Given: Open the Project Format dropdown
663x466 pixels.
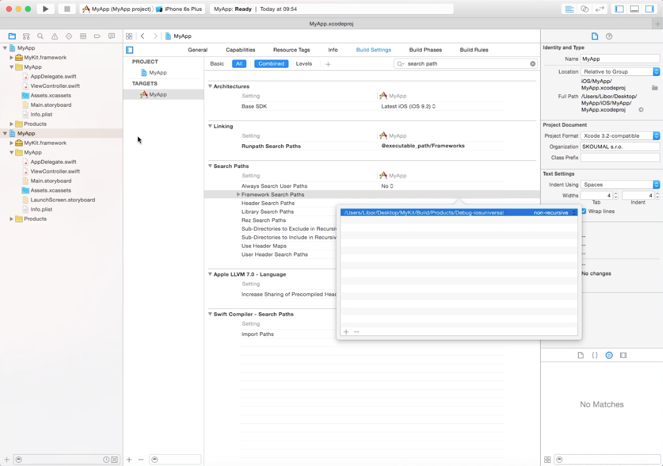Looking at the screenshot, I should pos(620,136).
